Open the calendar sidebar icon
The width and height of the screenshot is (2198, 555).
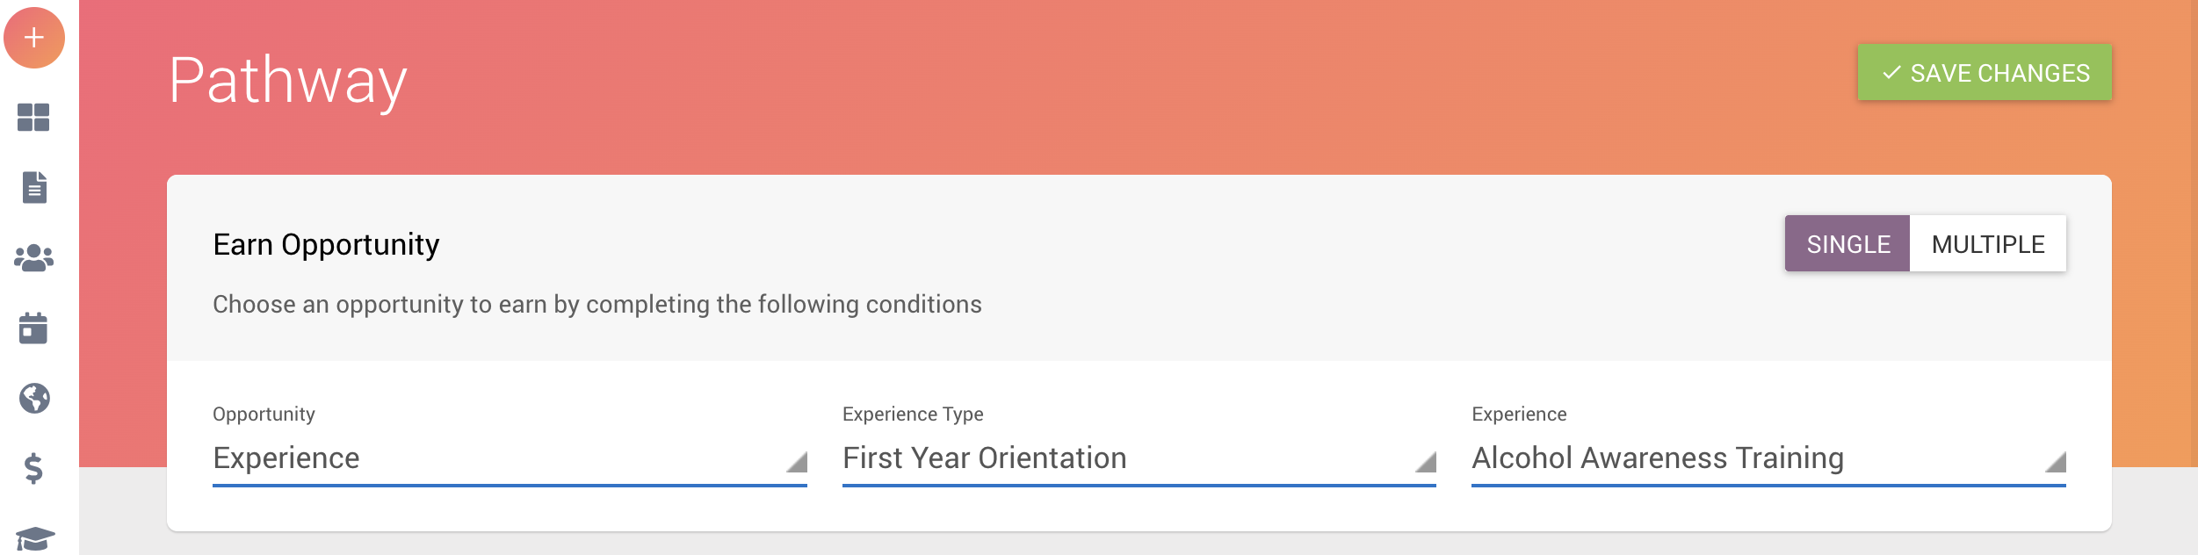tap(33, 328)
